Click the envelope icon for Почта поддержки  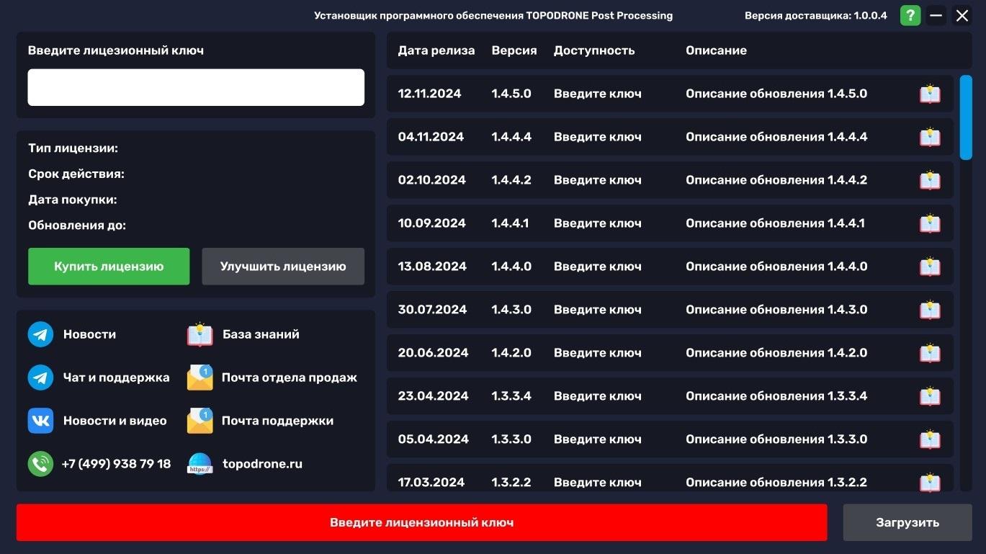tap(200, 421)
